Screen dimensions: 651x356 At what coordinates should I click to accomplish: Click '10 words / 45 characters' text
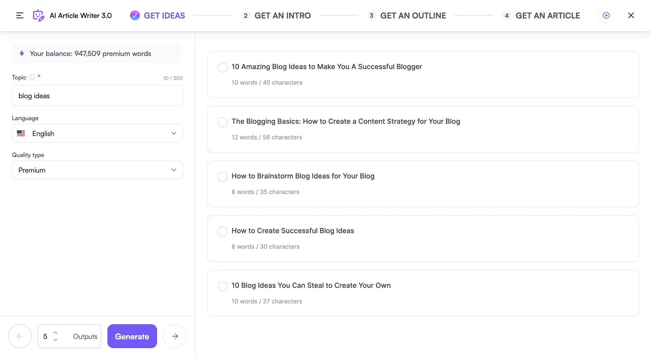point(267,83)
